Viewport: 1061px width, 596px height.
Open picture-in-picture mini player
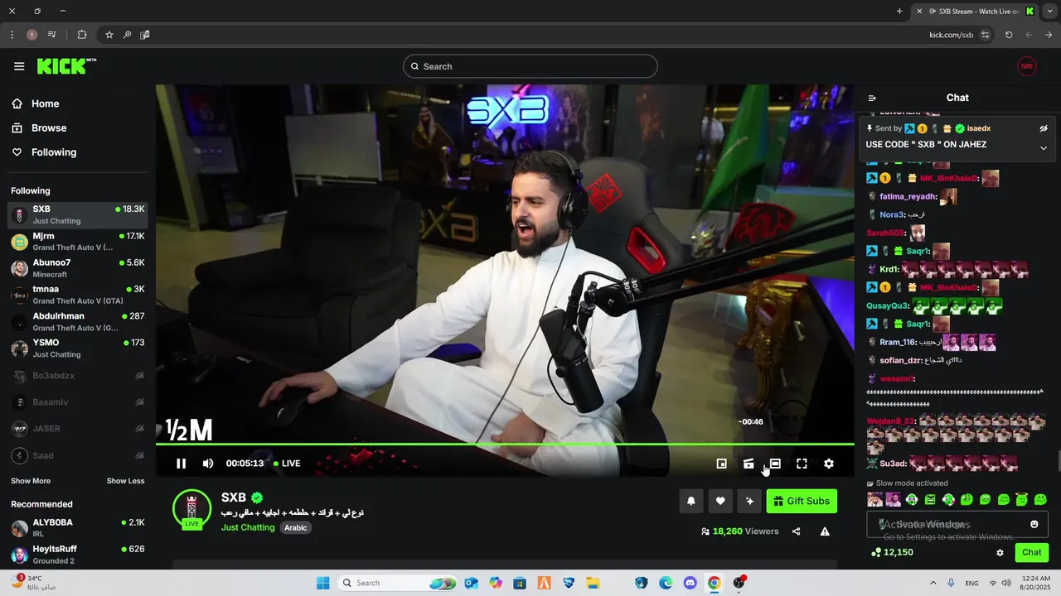pyautogui.click(x=721, y=464)
